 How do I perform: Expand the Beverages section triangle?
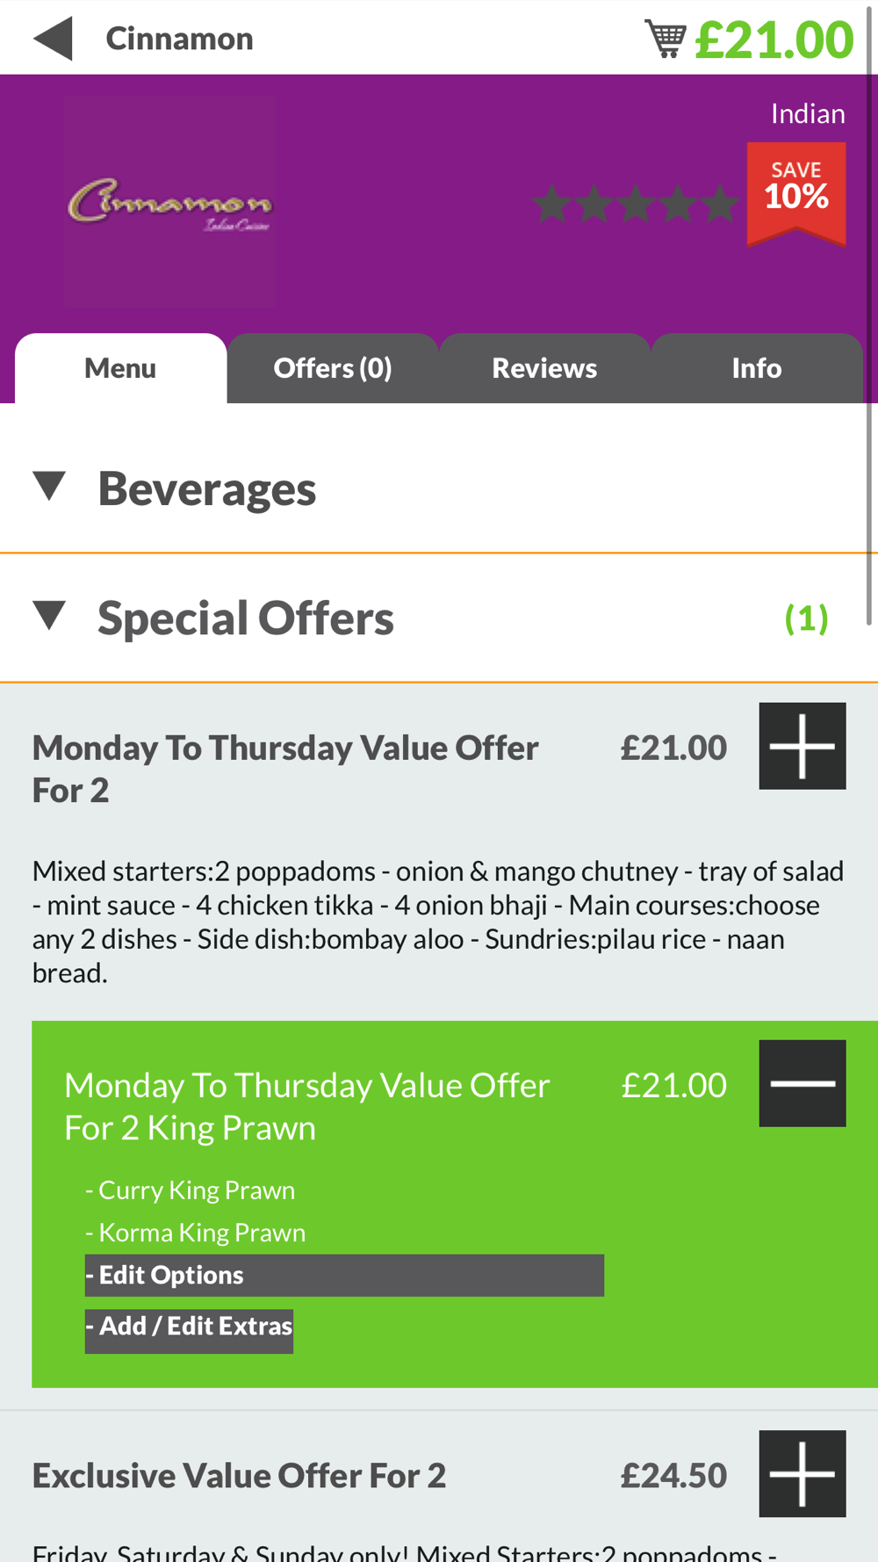coord(49,486)
